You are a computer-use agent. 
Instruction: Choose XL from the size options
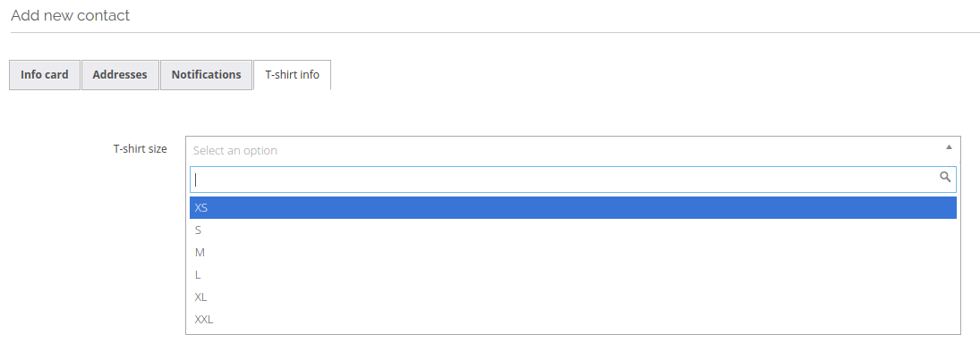[x=573, y=297]
